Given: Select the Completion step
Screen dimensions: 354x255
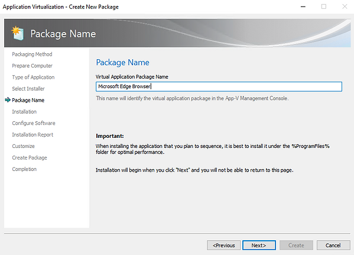Looking at the screenshot, I should 24,169.
